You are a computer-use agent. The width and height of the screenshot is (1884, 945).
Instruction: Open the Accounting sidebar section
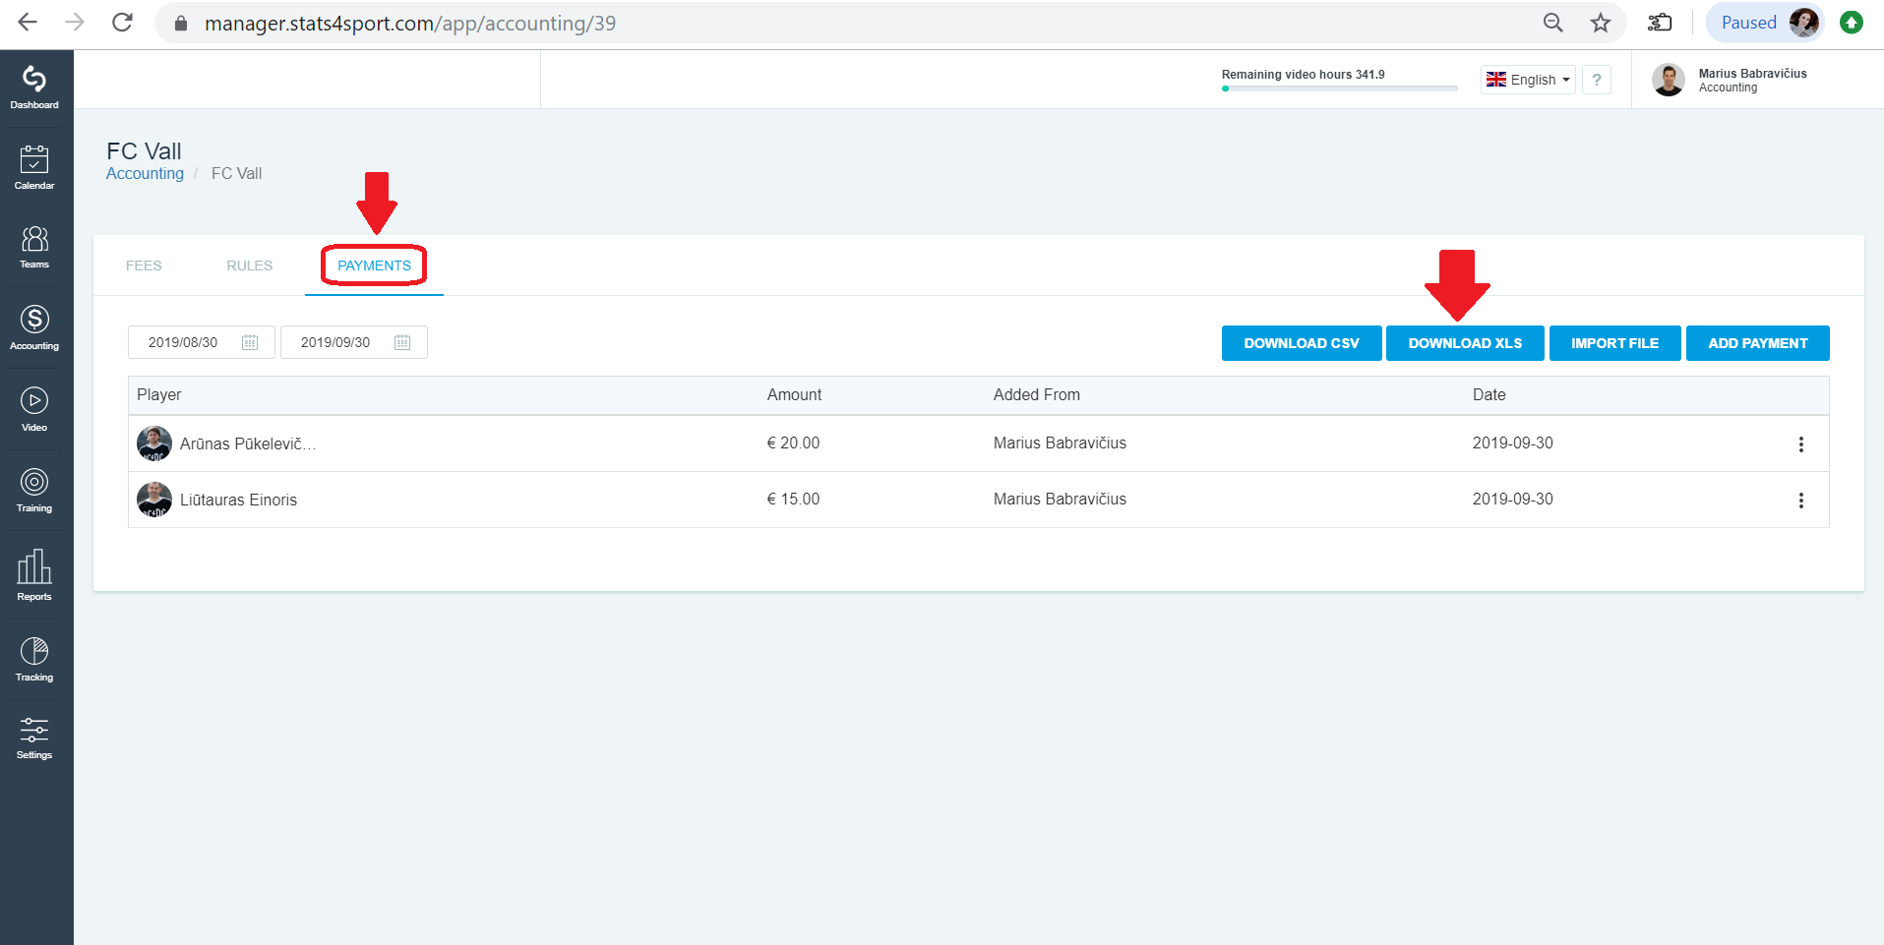34,327
